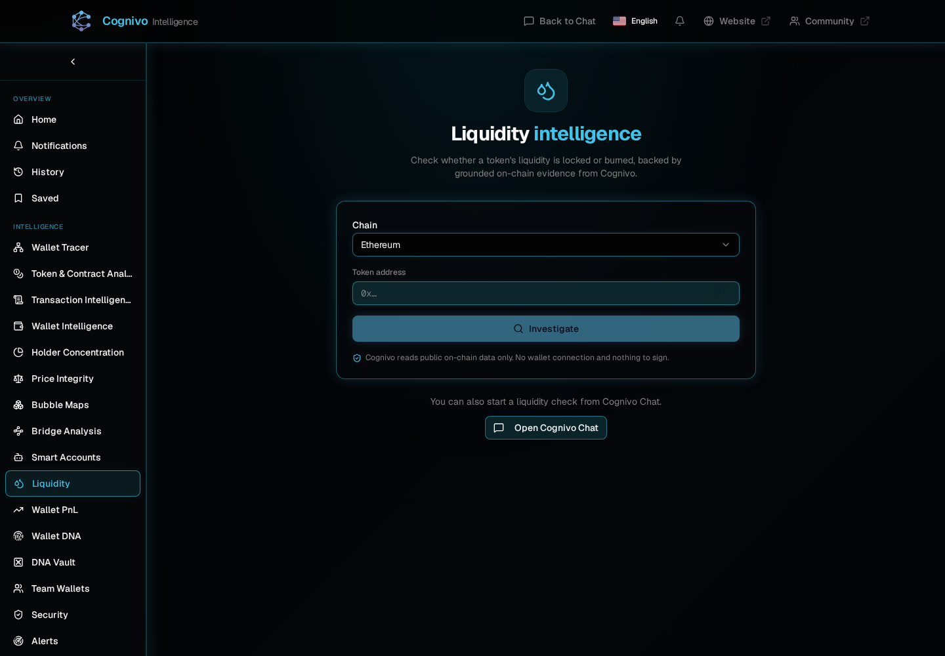Screen dimensions: 945x656
Task: Click the Cognivo logo icon
Action: pyautogui.click(x=81, y=21)
